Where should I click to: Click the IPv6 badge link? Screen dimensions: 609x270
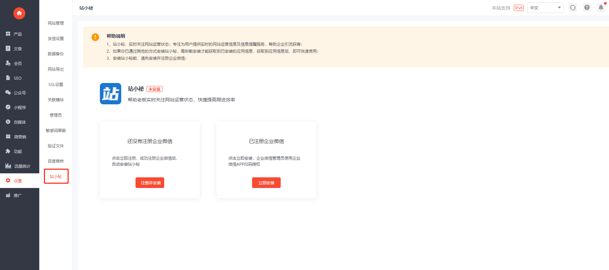(519, 8)
